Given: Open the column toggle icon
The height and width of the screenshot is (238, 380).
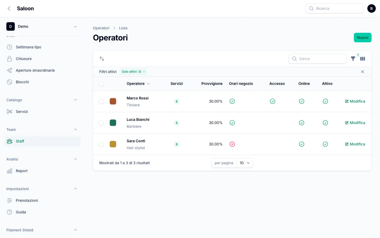Looking at the screenshot, I should [x=362, y=59].
